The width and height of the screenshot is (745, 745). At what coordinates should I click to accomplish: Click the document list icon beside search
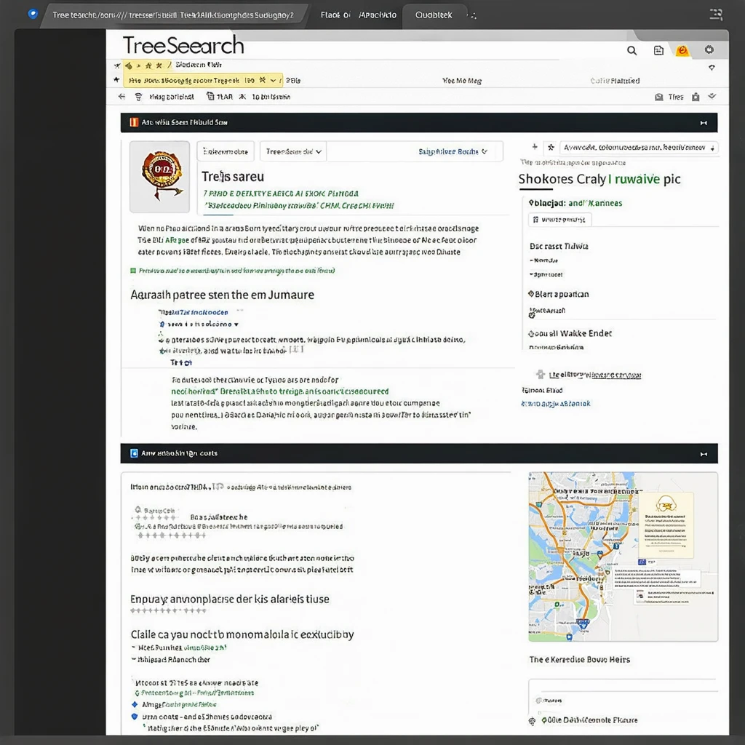click(x=658, y=50)
